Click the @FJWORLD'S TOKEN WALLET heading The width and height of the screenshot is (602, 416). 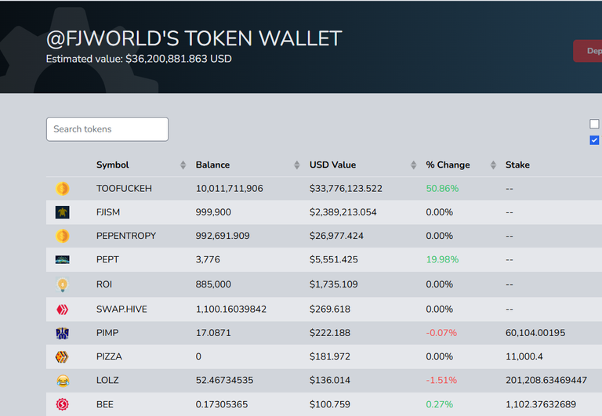tap(194, 38)
